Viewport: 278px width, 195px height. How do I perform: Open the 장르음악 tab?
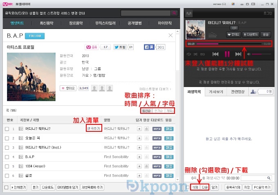(76, 23)
